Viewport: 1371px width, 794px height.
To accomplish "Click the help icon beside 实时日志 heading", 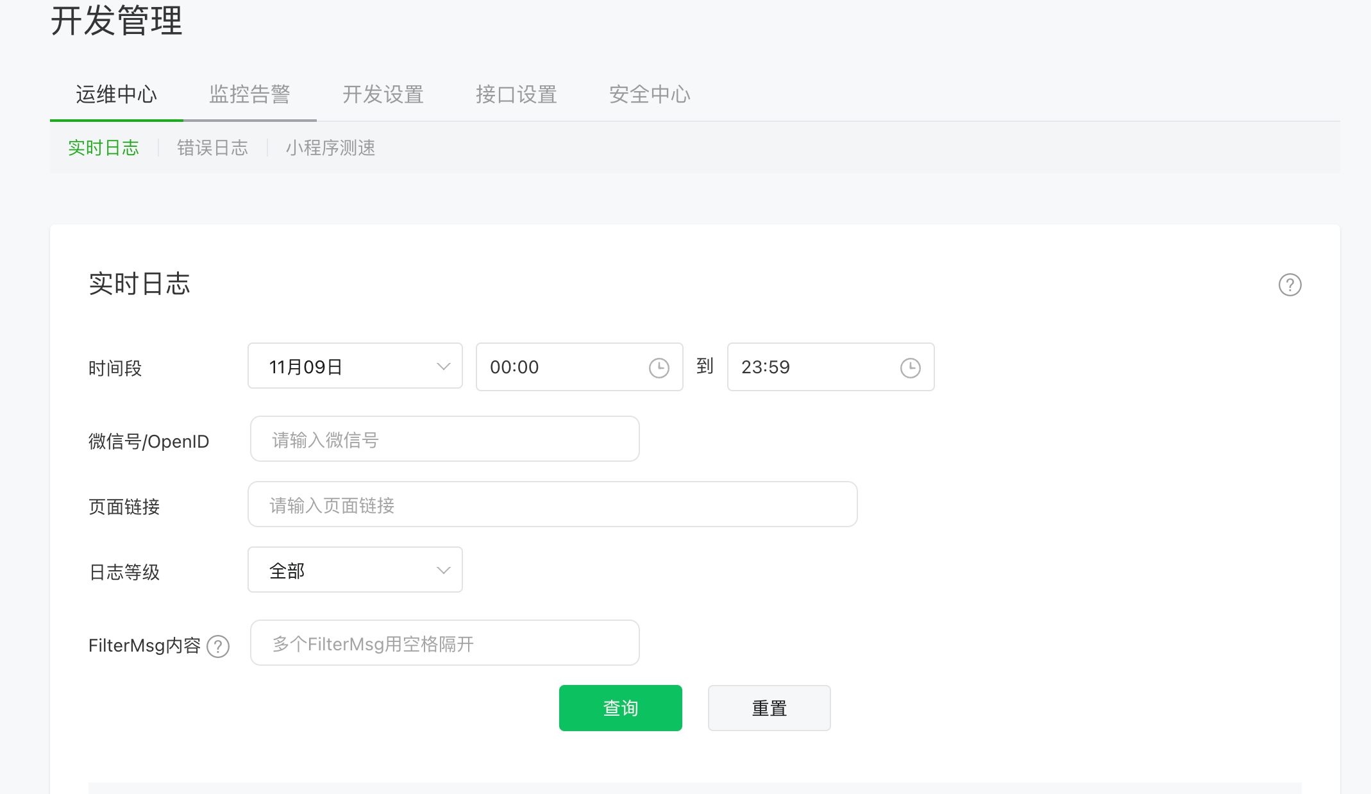I will point(1290,285).
